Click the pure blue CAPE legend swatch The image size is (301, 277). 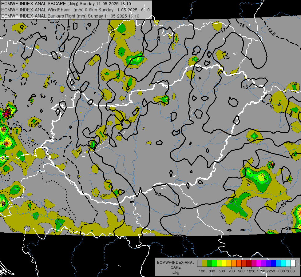pyautogui.click(x=274, y=263)
